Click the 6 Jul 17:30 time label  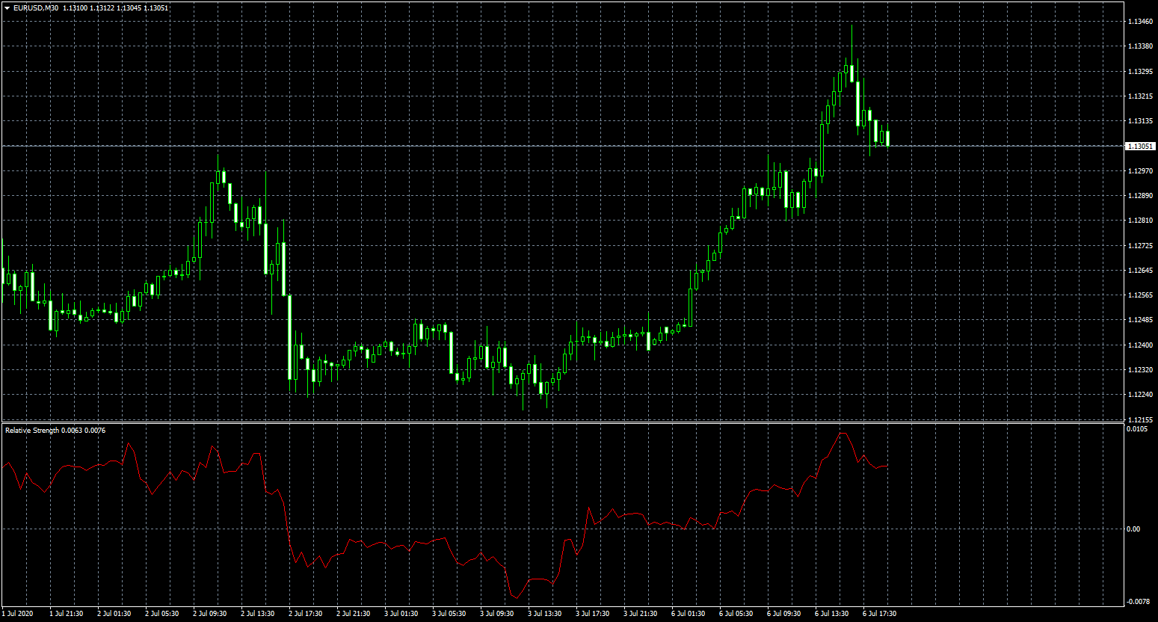[880, 614]
